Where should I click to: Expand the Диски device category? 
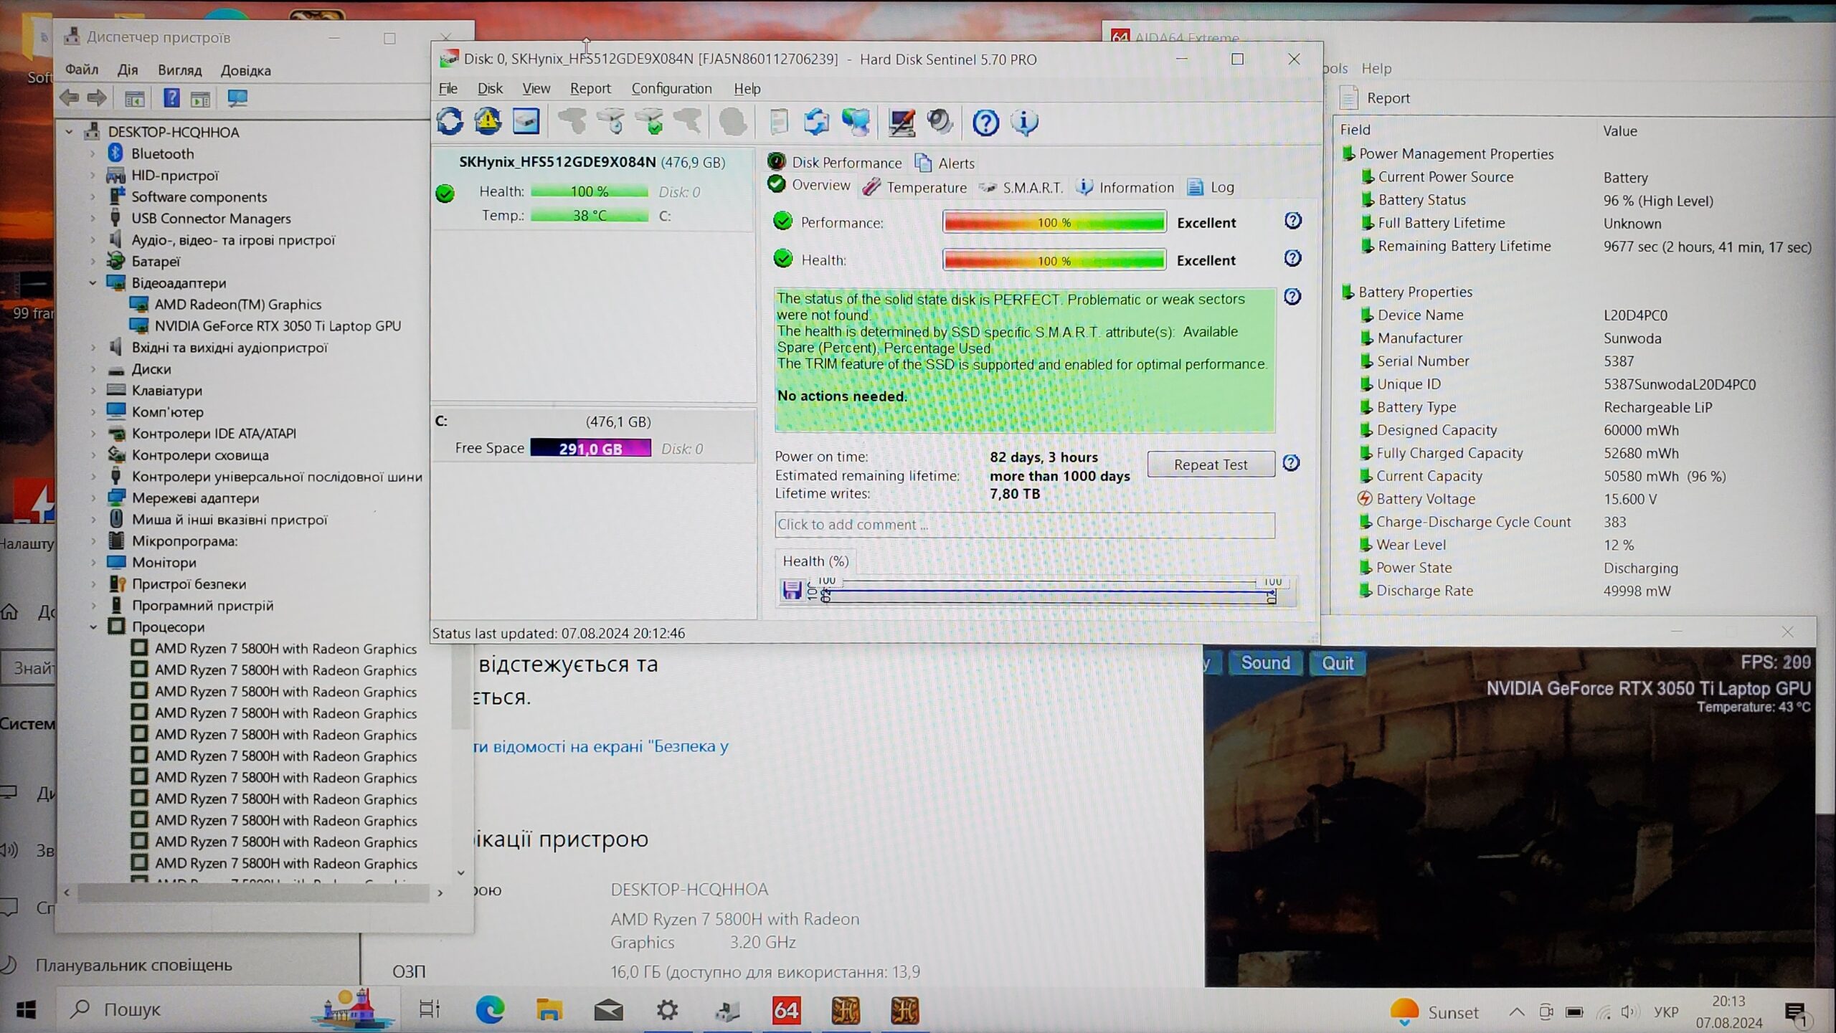(x=93, y=370)
